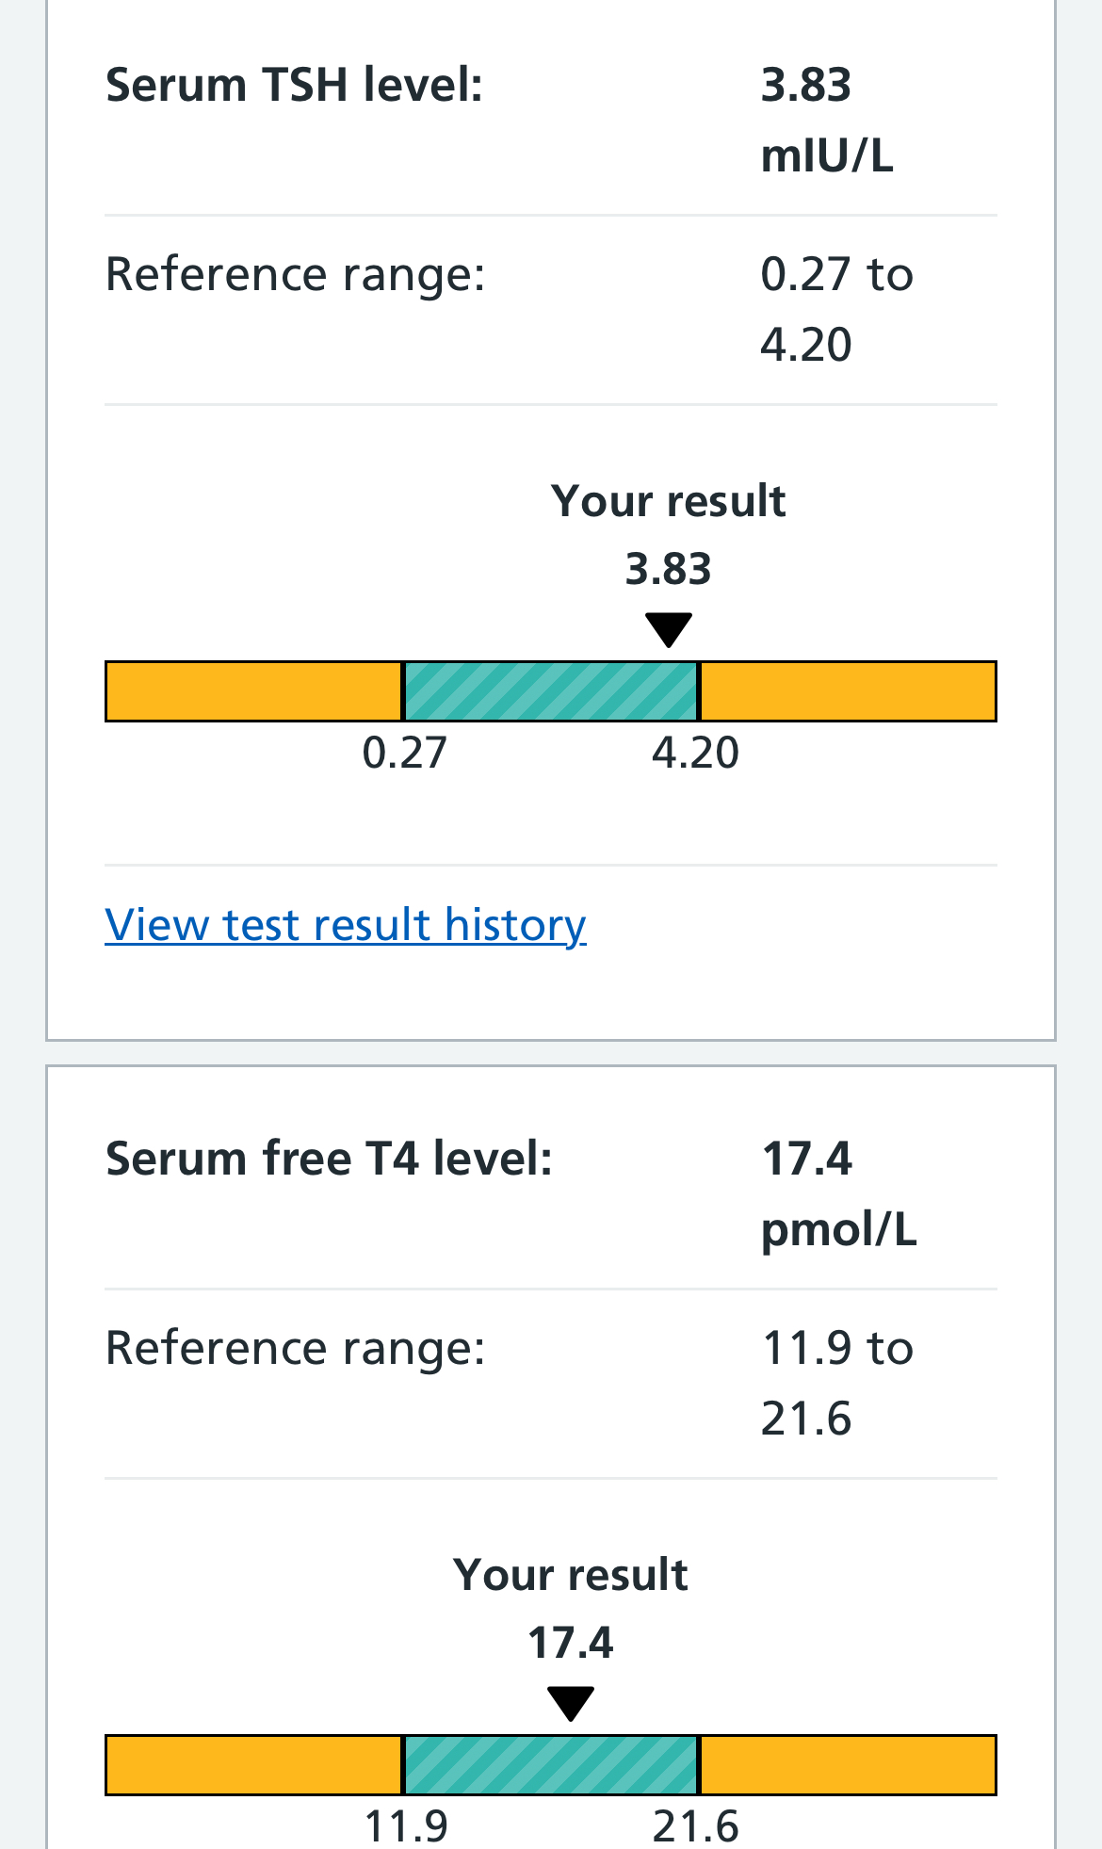Click the above-range orange segment of T4 bar
Screen dimensions: 1102x1849
[x=848, y=1765]
